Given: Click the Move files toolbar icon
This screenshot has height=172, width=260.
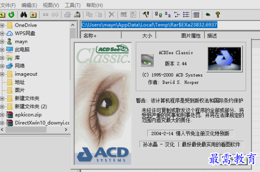Looking at the screenshot, I should click(99, 15).
